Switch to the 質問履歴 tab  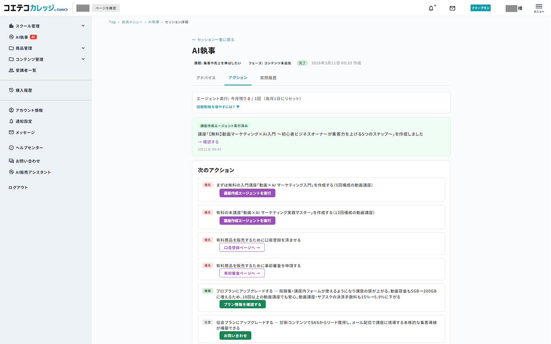[268, 78]
